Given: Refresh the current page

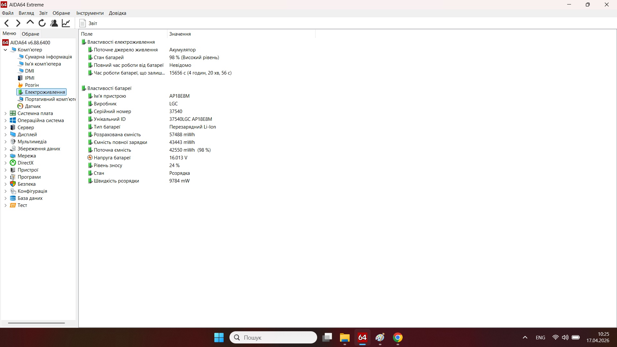Looking at the screenshot, I should click(x=42, y=23).
